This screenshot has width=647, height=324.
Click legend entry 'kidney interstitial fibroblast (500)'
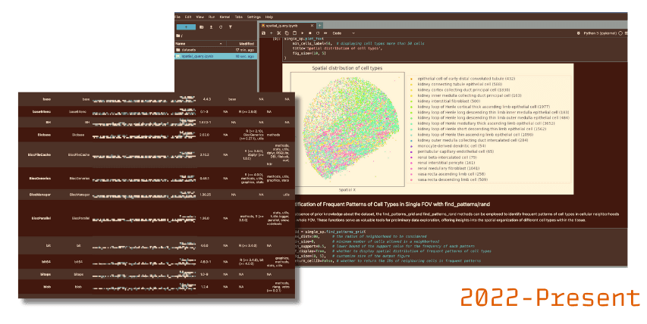click(x=448, y=101)
